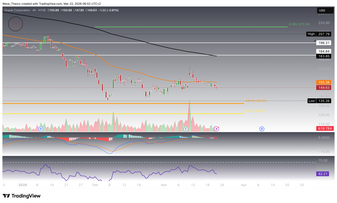Image resolution: width=337 pixels, height=203 pixels.
Task: Click the green earnings "E" marker
Action: click(x=186, y=129)
